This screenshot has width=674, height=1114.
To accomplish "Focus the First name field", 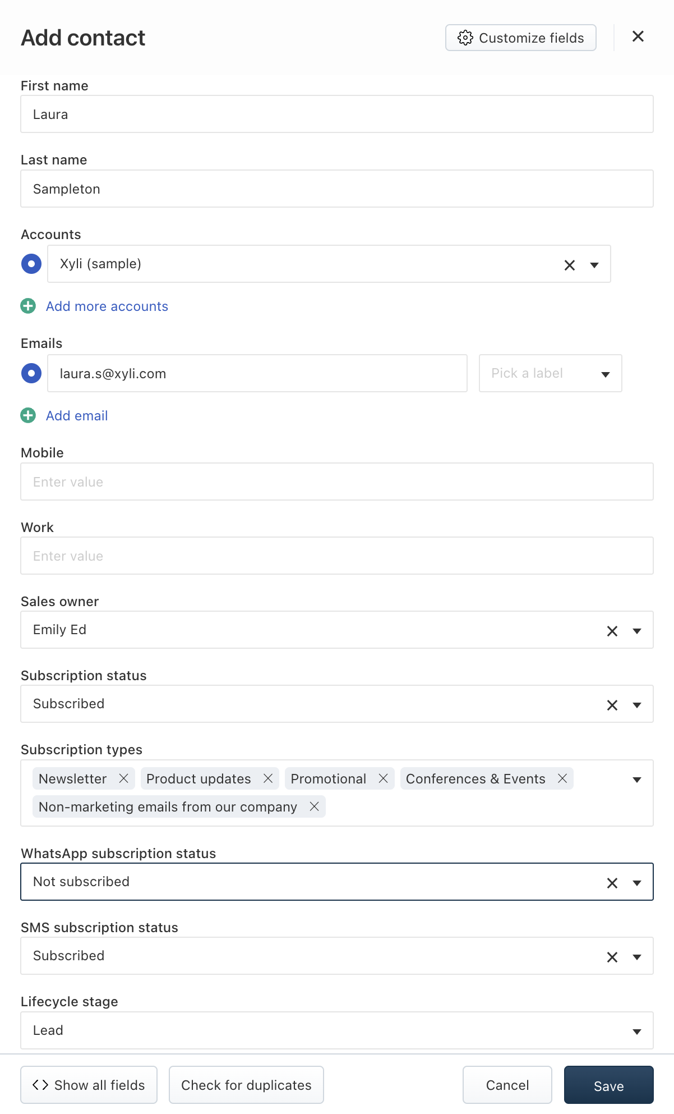I will [x=337, y=114].
